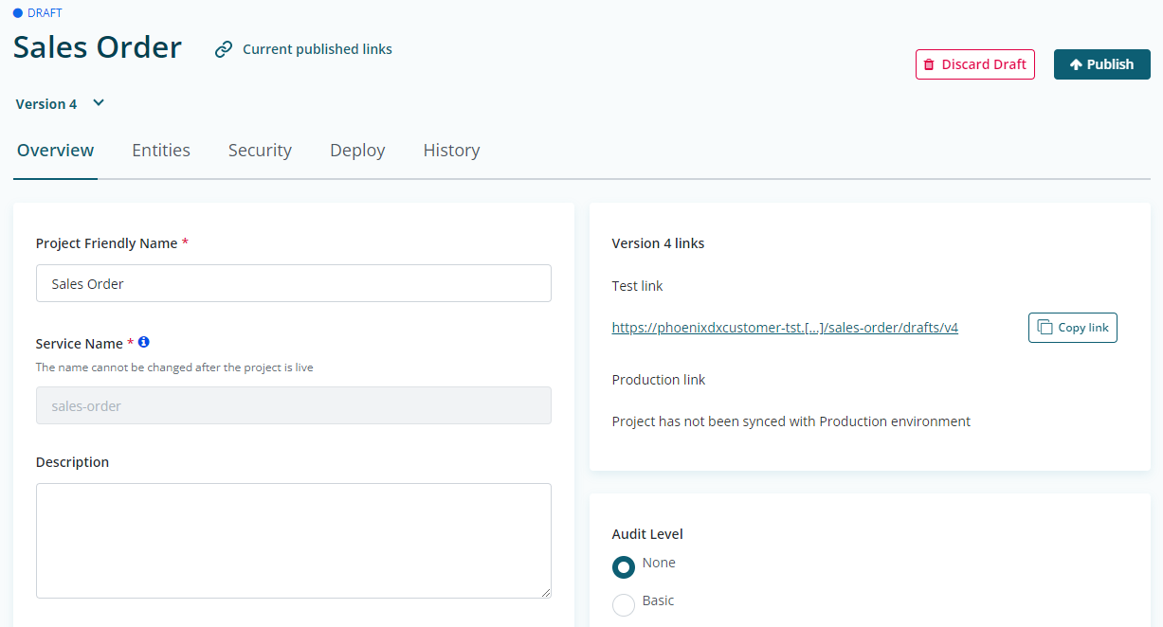1163x627 pixels.
Task: Click the Description box resize handle
Action: coord(545,592)
